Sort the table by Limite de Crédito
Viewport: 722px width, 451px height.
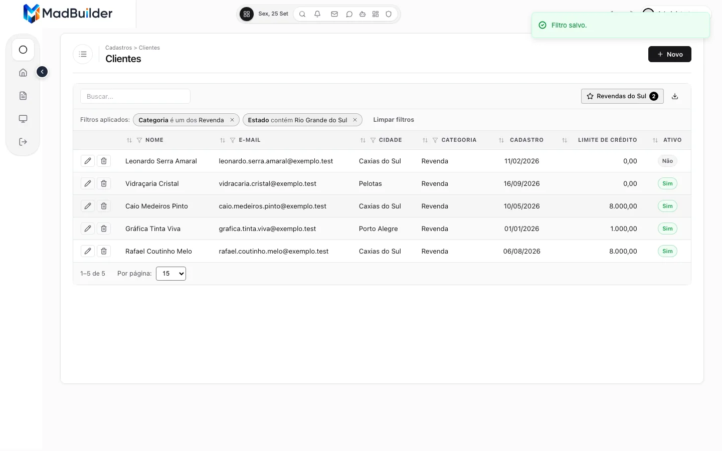(565, 140)
